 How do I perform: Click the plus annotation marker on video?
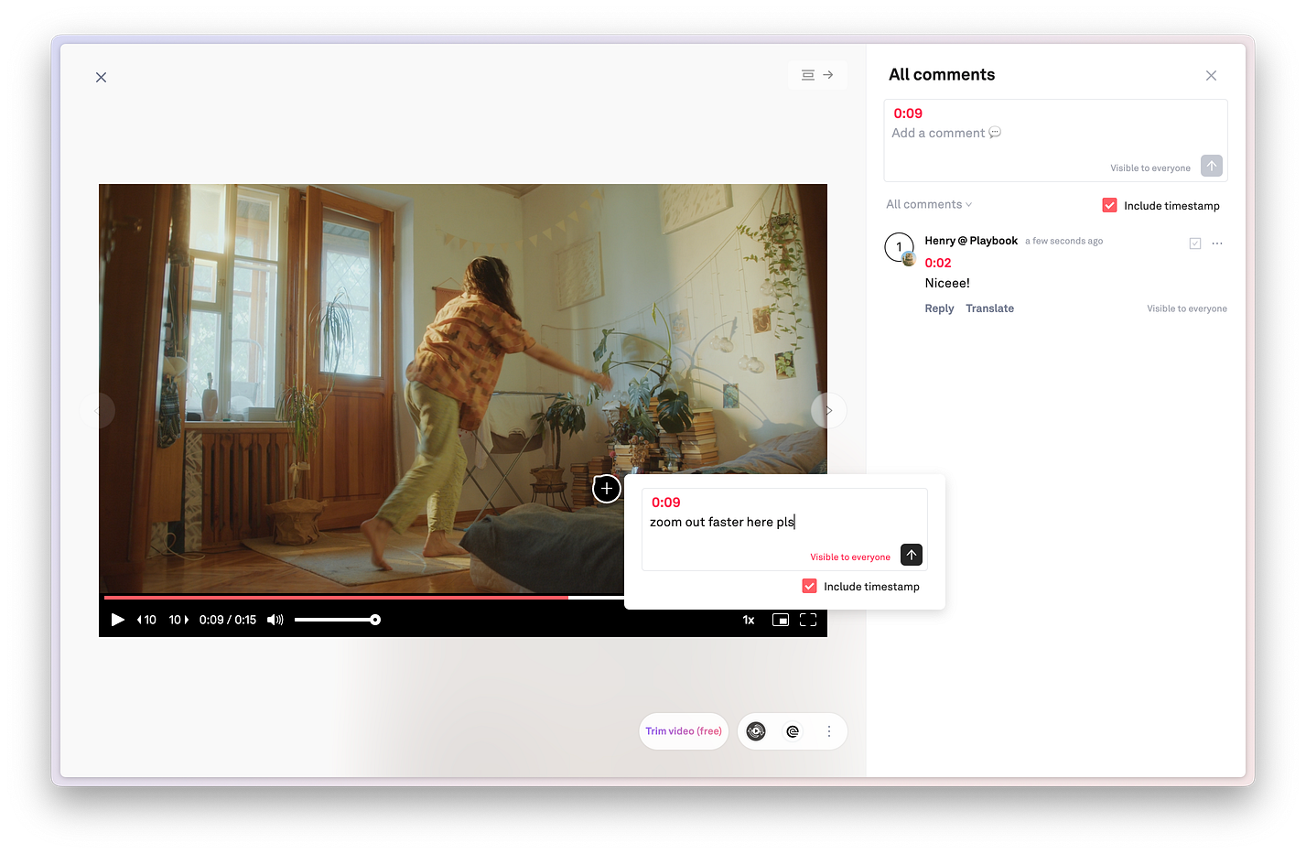[x=607, y=489]
